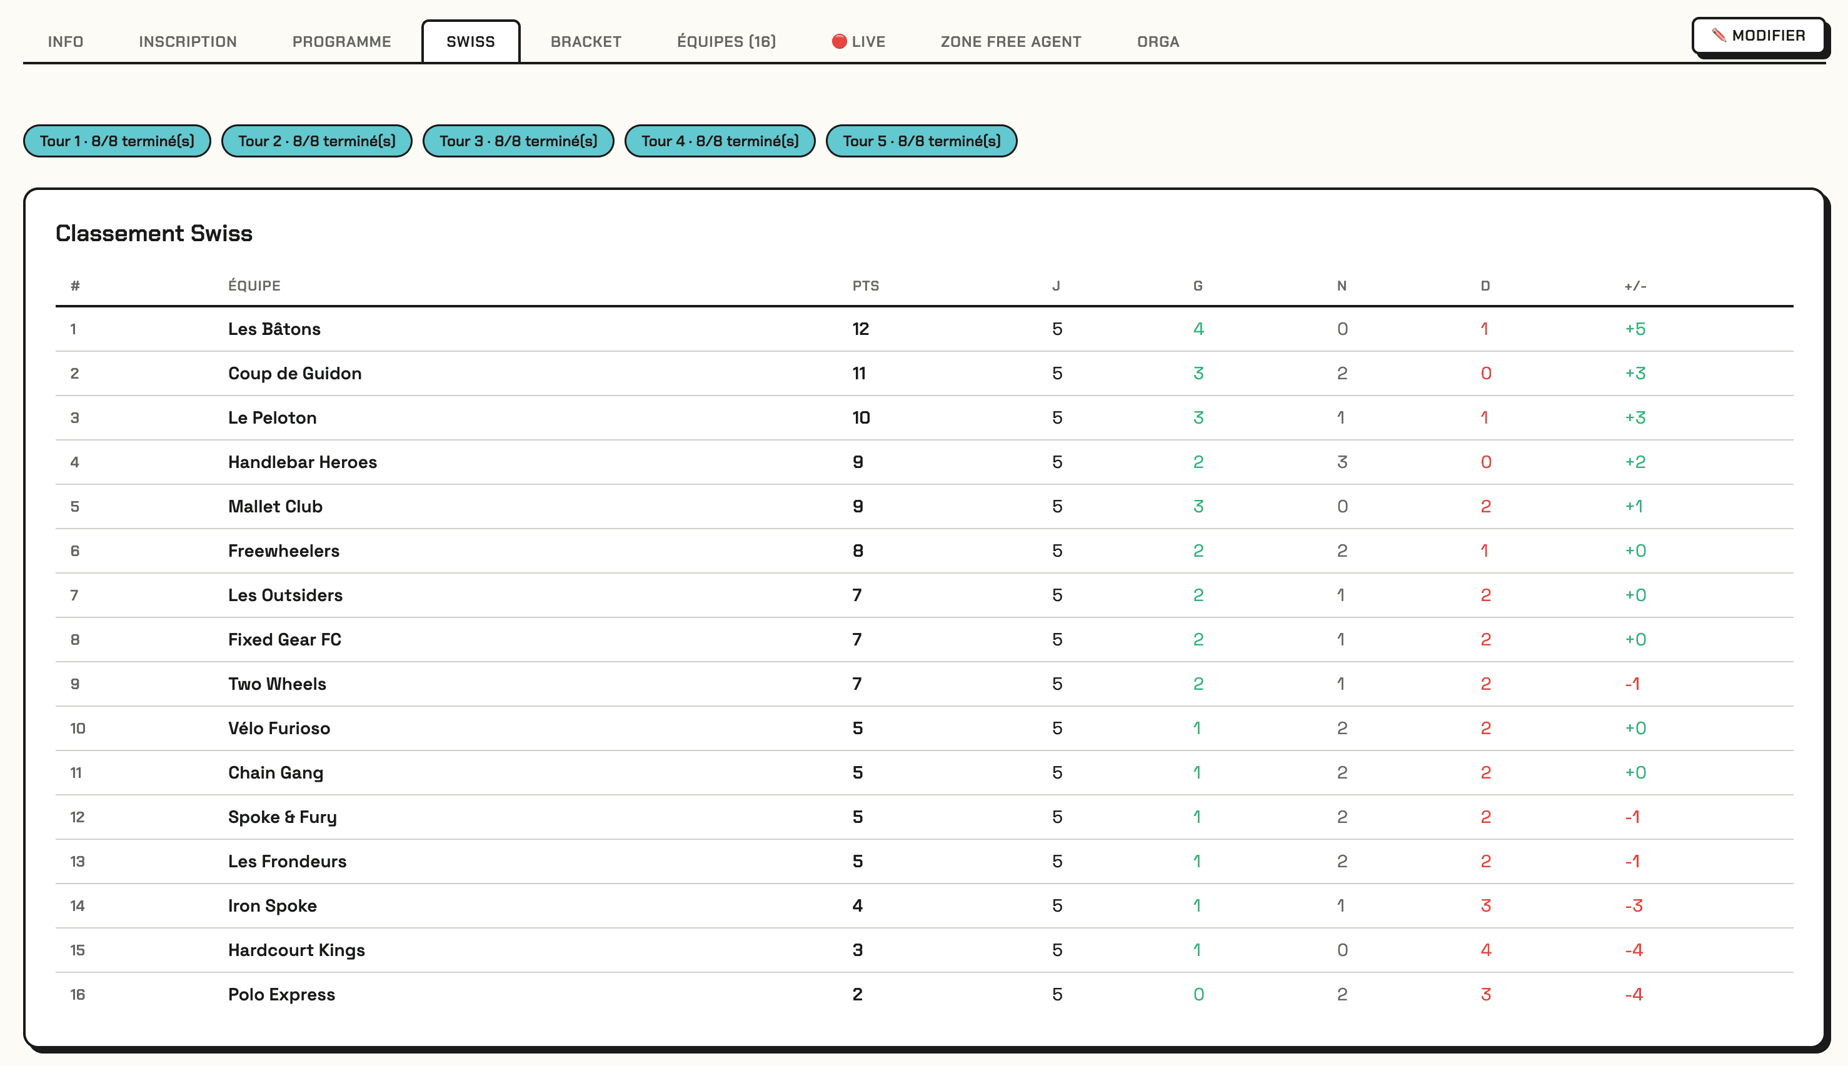Show Tour 4 matches

[720, 141]
